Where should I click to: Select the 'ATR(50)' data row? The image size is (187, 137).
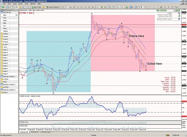coord(9,87)
